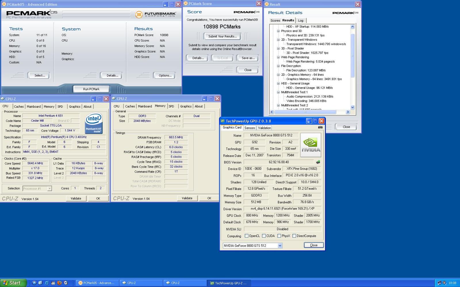Viewport: 460px width, 287px height.
Task: Switch to the Log tab in Result Details
Action: click(301, 20)
